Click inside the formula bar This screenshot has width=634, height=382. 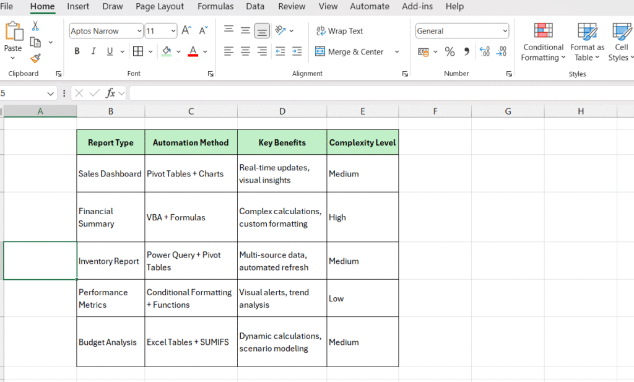(381, 93)
